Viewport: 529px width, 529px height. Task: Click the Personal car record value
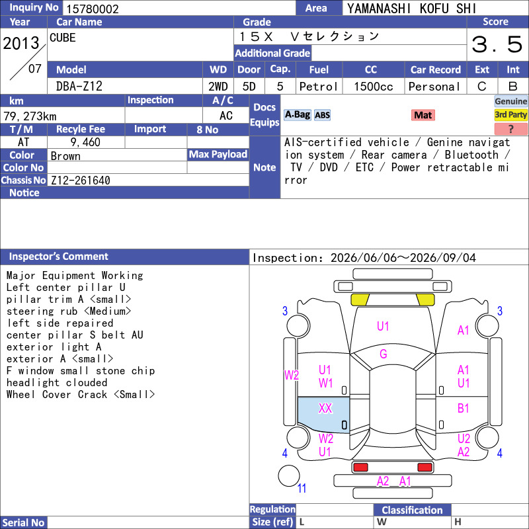434,87
